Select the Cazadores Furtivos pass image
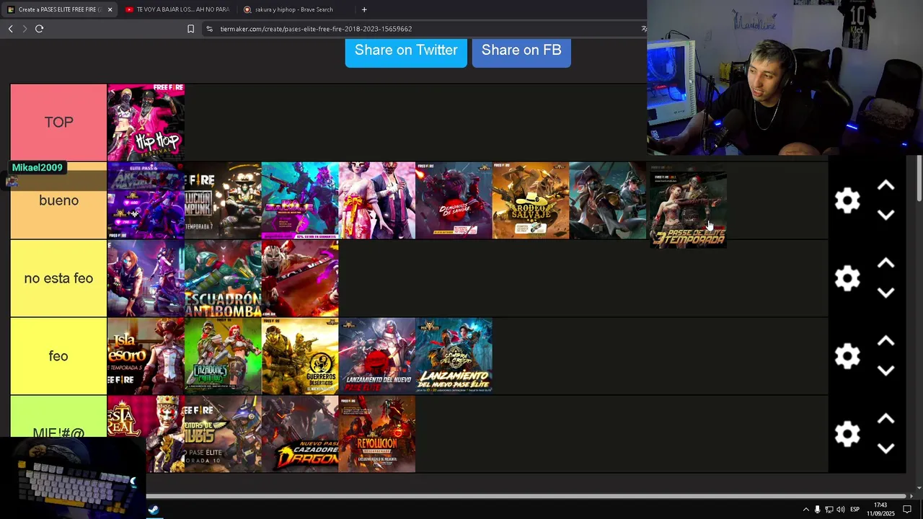The height and width of the screenshot is (519, 923). 223,356
